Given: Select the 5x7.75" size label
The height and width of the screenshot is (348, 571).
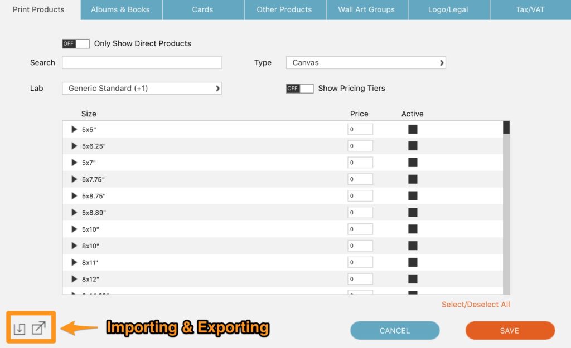Looking at the screenshot, I should pyautogui.click(x=93, y=179).
